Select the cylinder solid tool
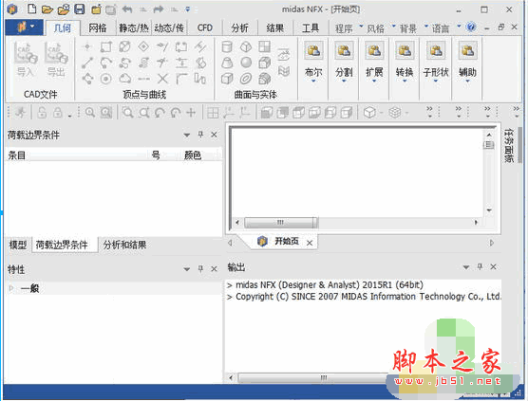The width and height of the screenshot is (528, 401). click(227, 46)
